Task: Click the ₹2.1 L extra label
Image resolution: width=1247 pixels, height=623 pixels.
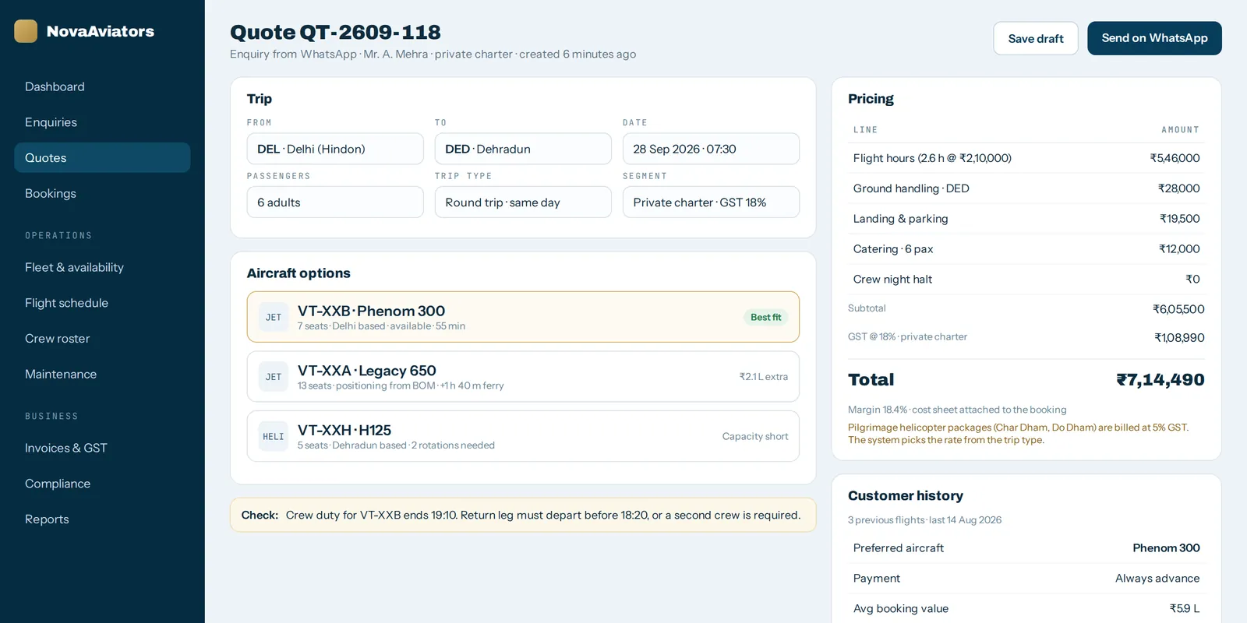Action: point(764,377)
